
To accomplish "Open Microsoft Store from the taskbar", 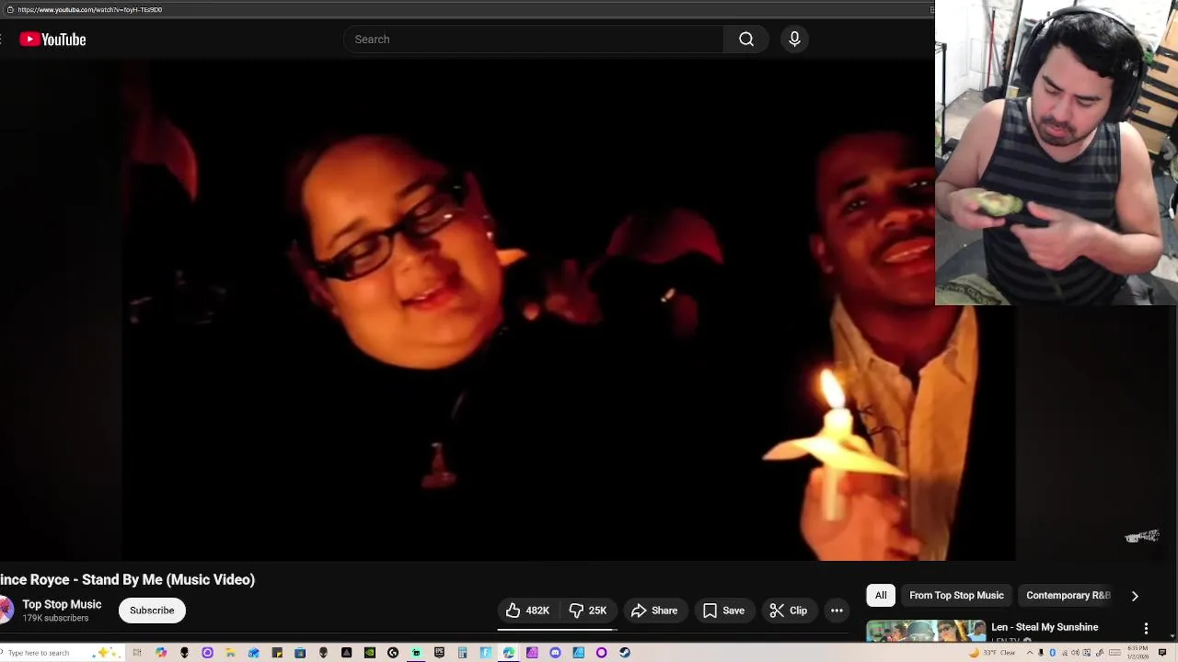I will point(300,653).
